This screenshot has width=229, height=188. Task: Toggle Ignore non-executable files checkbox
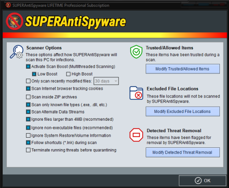point(28,128)
